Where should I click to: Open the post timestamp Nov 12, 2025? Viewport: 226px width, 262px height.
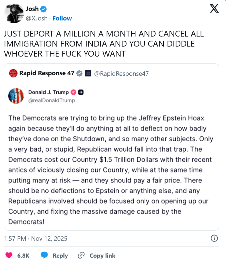(x=36, y=239)
